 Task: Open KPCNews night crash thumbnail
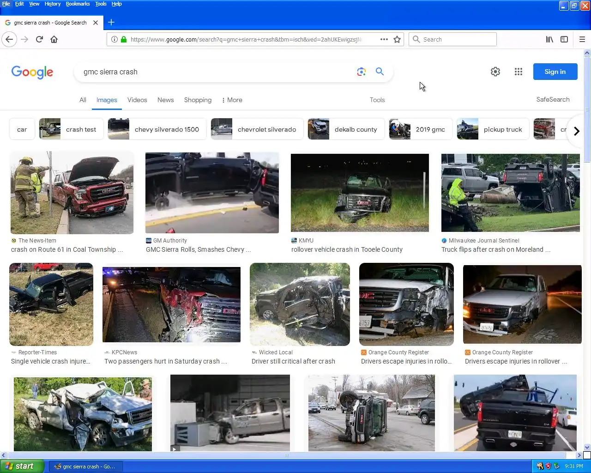[171, 305]
